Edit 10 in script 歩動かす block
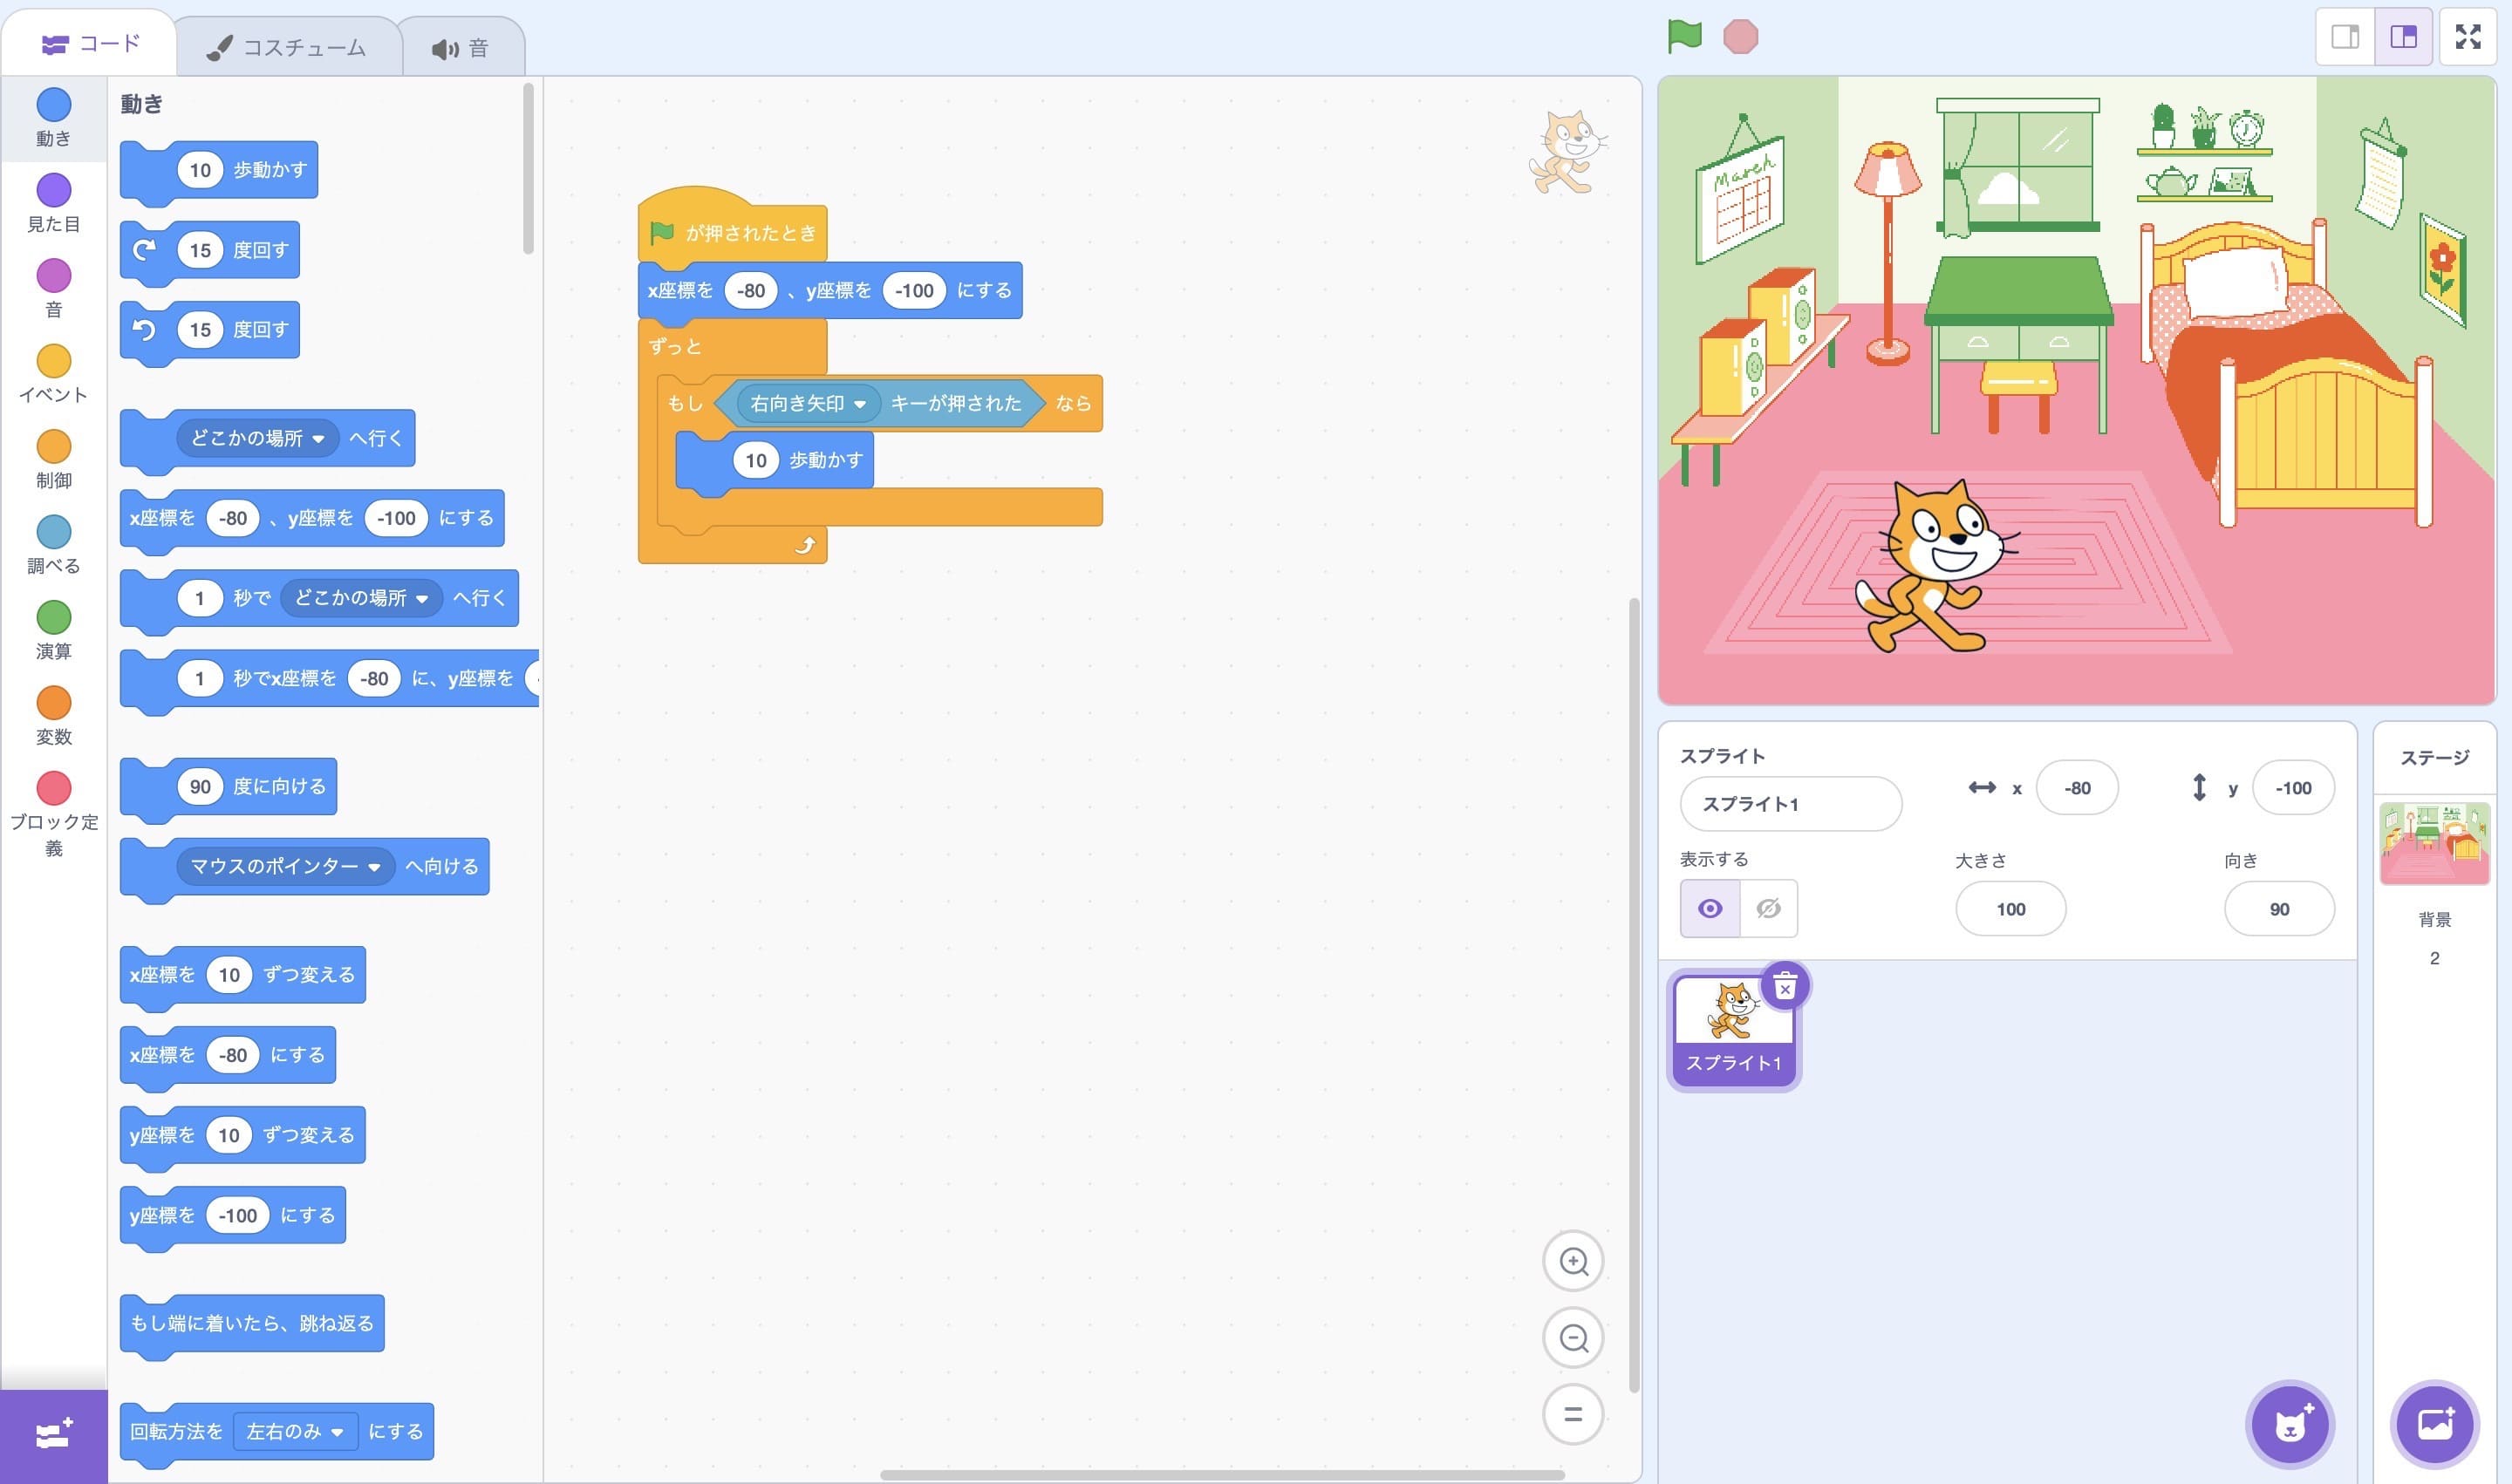The width and height of the screenshot is (2512, 1484). pos(756,460)
